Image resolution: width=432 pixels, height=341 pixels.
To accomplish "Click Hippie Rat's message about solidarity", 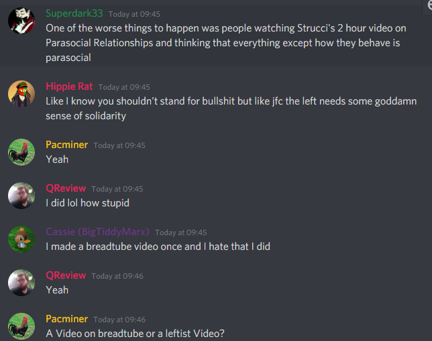I will [x=231, y=109].
